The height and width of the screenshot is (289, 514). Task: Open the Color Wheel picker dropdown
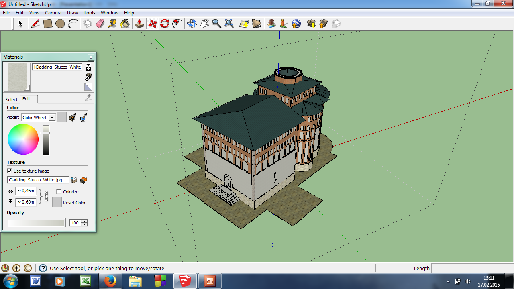coord(52,118)
